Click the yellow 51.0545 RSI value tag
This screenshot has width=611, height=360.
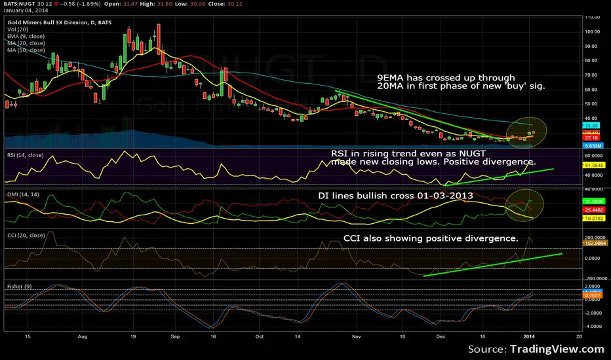coord(594,166)
